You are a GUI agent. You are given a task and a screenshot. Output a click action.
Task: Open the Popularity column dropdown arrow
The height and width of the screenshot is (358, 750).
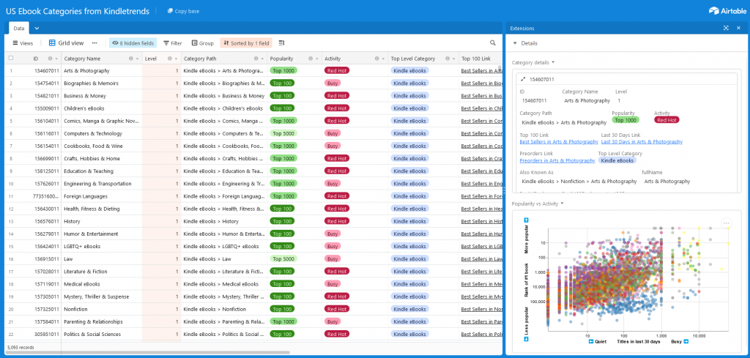point(317,59)
